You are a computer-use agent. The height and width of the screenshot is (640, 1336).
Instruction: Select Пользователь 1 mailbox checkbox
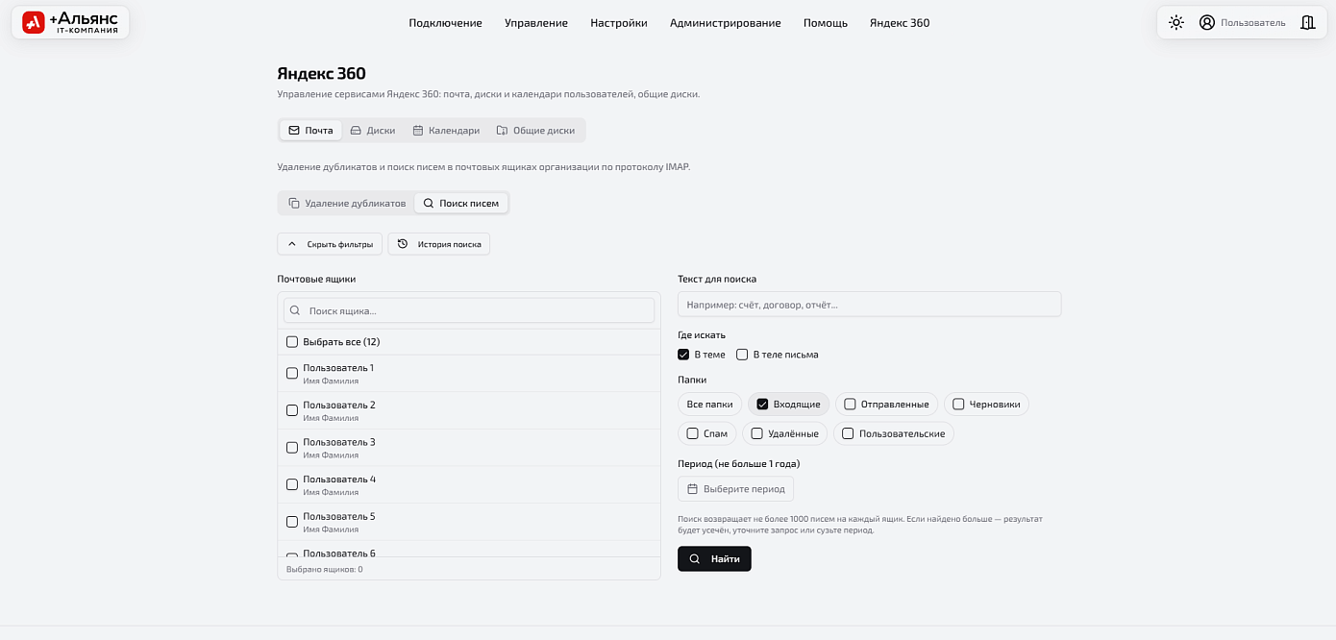292,374
